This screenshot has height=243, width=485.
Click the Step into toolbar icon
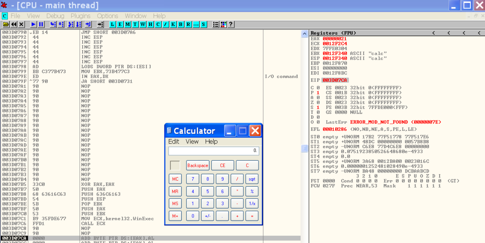(x=53, y=24)
